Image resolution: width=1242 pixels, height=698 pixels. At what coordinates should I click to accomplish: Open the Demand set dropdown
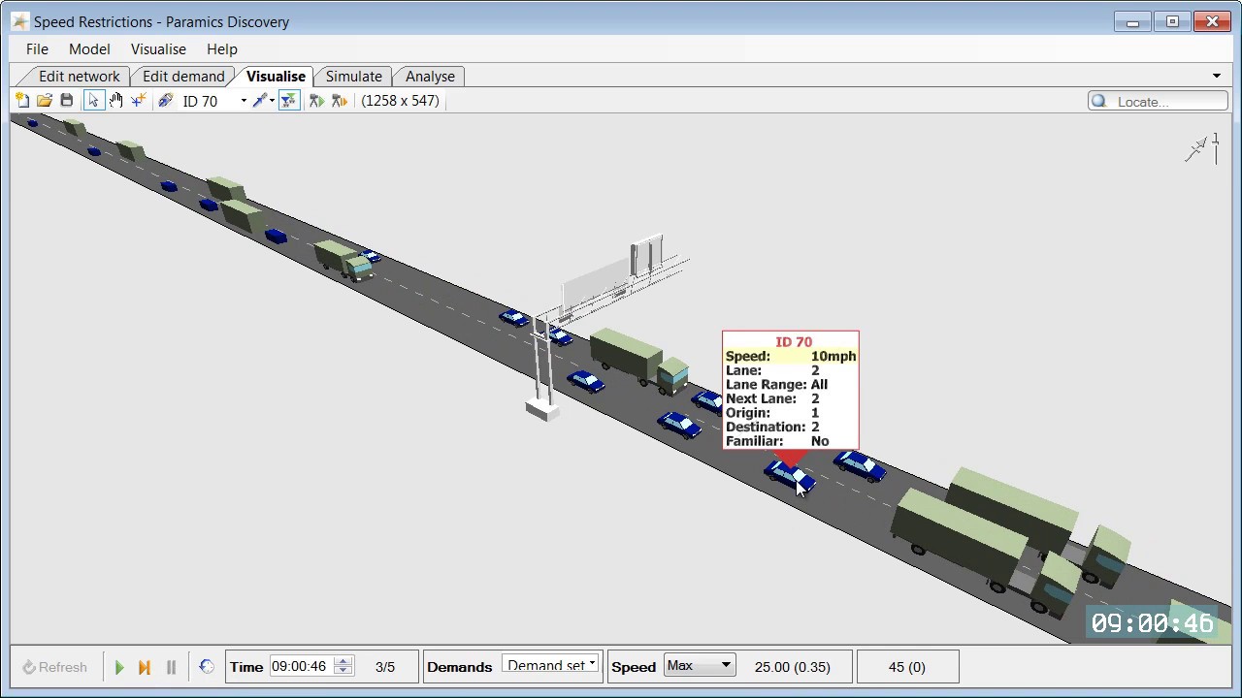(x=551, y=665)
